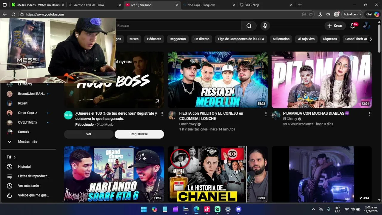382x215 pixels.
Task: Click the Registrarse button on ad
Action: coord(139,134)
